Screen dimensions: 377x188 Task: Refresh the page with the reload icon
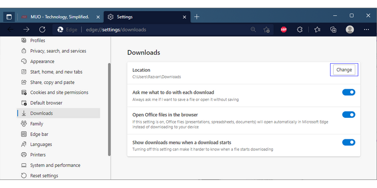point(42,30)
